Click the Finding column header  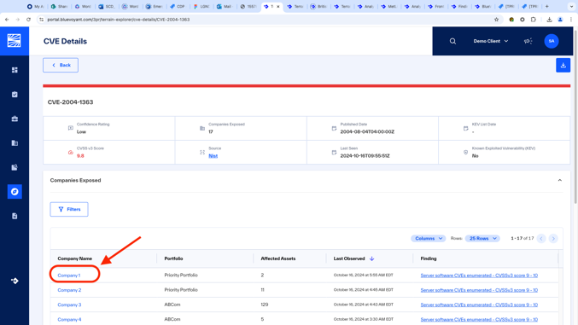tap(429, 258)
